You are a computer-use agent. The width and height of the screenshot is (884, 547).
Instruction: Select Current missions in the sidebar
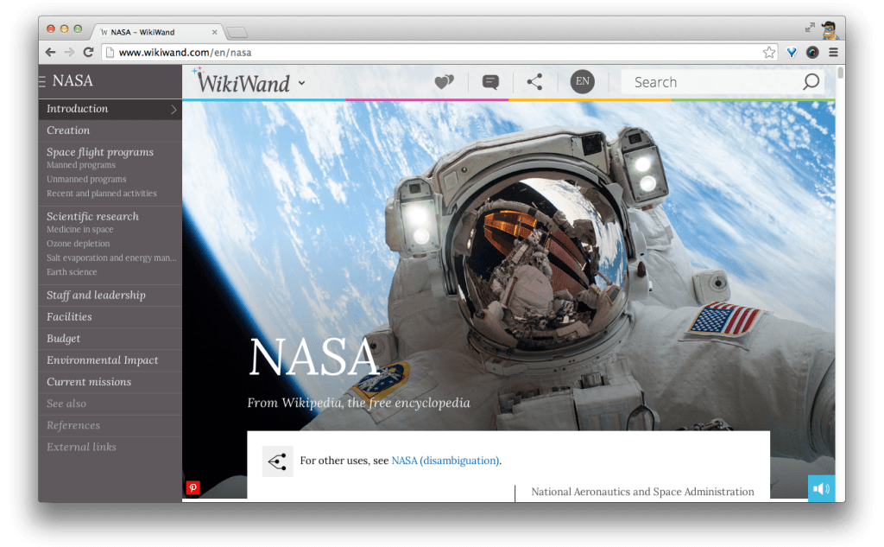coord(88,381)
